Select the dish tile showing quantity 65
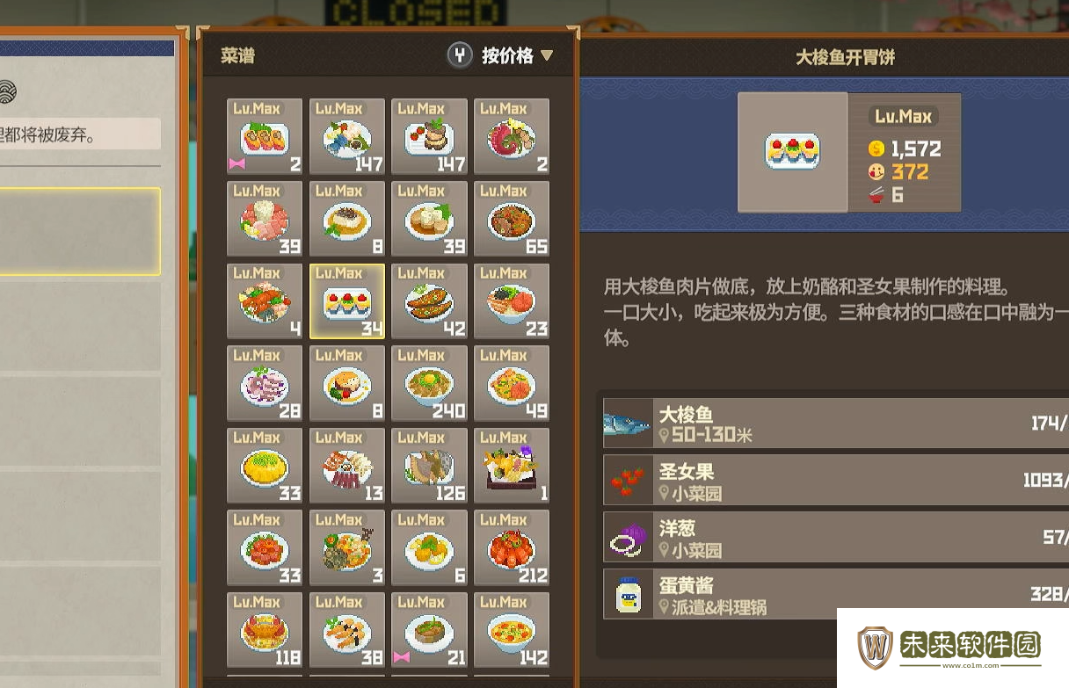The width and height of the screenshot is (1069, 688). (x=512, y=219)
